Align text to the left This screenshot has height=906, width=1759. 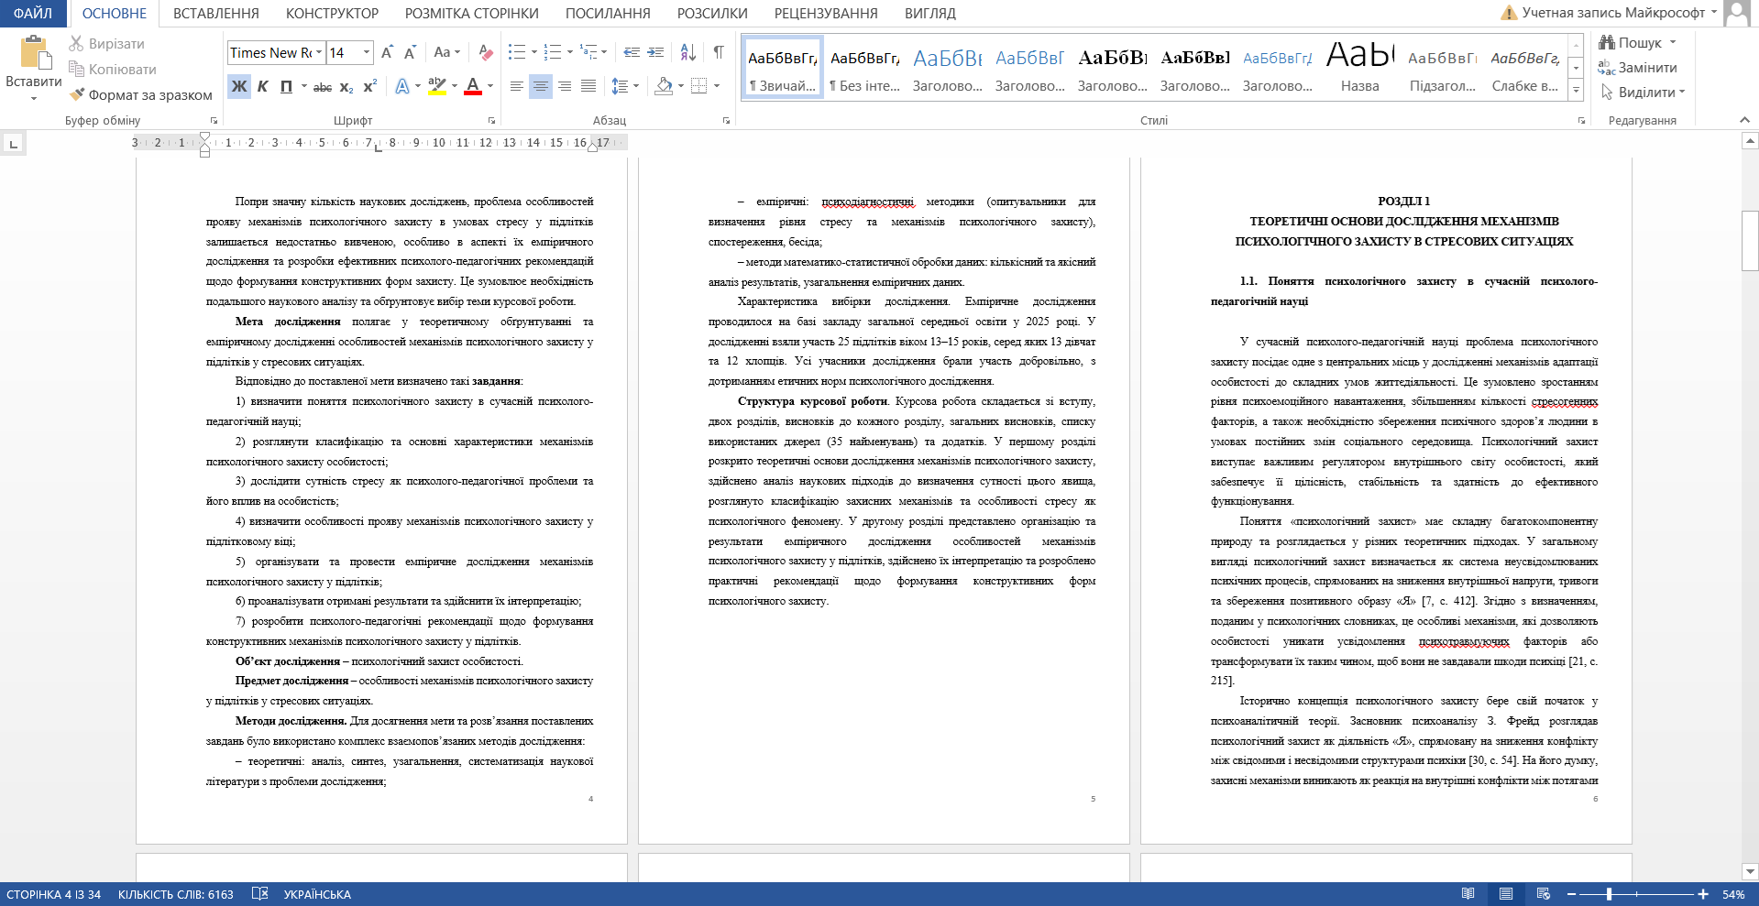pos(517,86)
